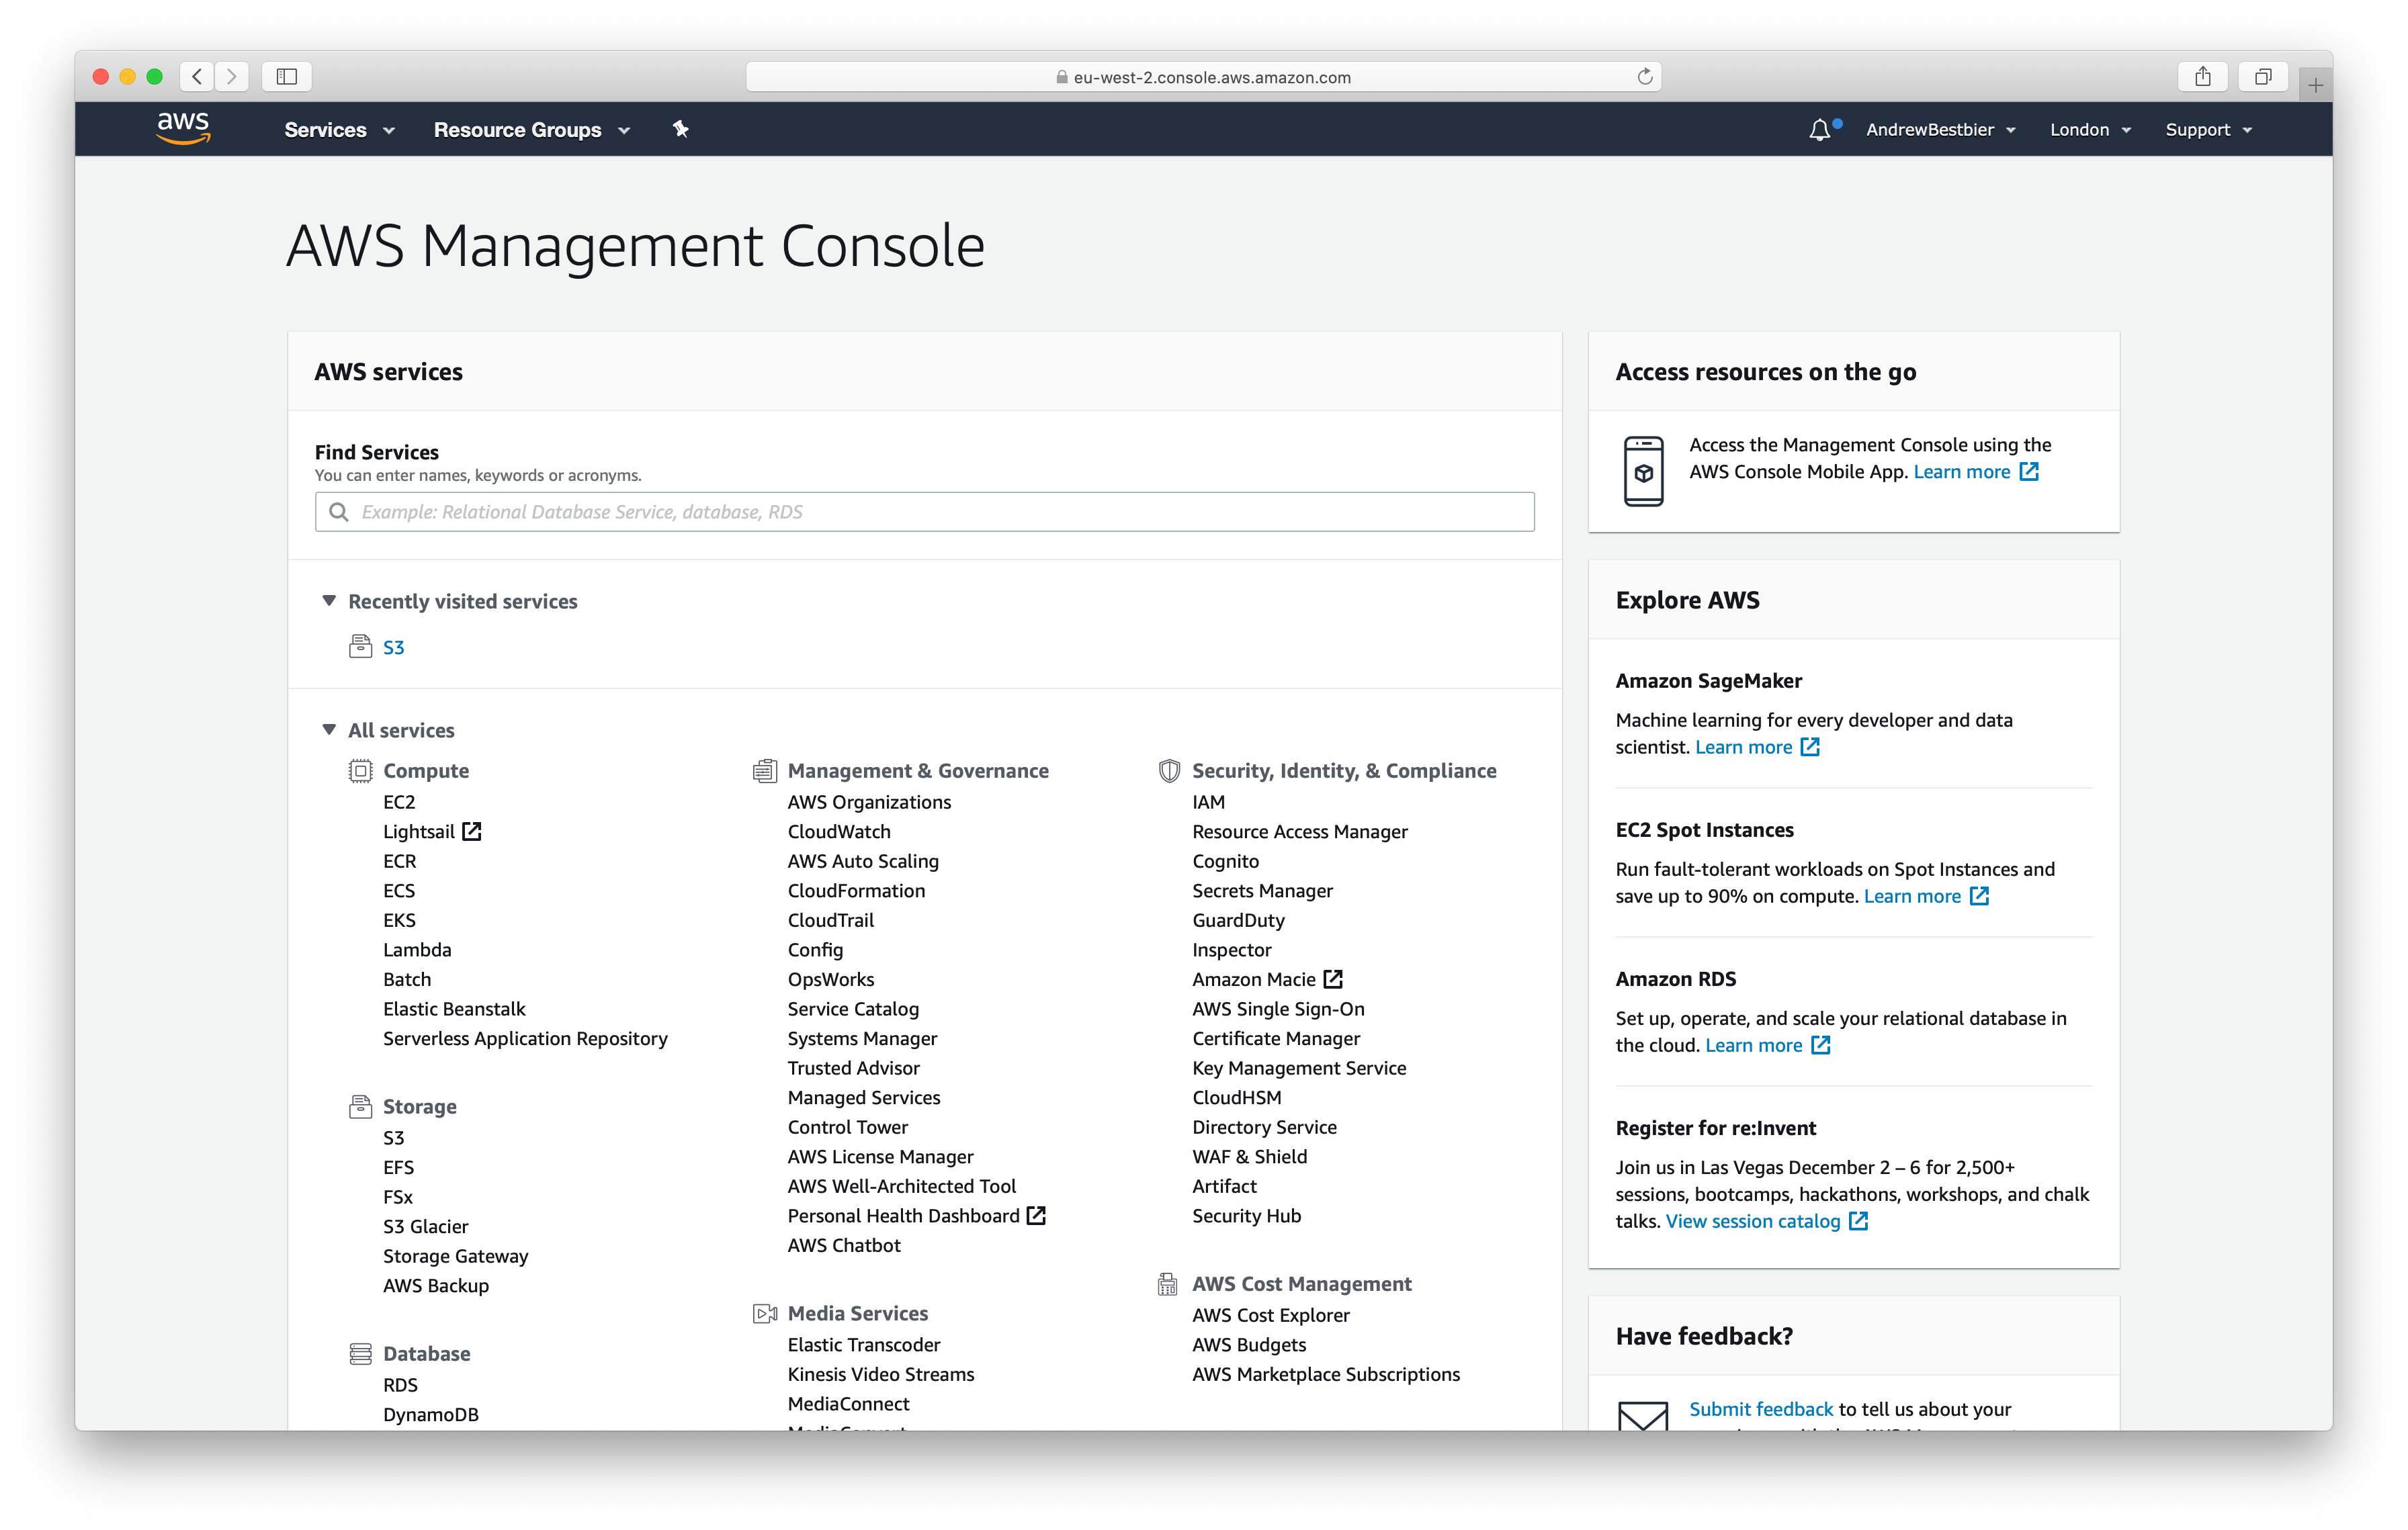
Task: Collapse the Recently visited services section
Action: [329, 600]
